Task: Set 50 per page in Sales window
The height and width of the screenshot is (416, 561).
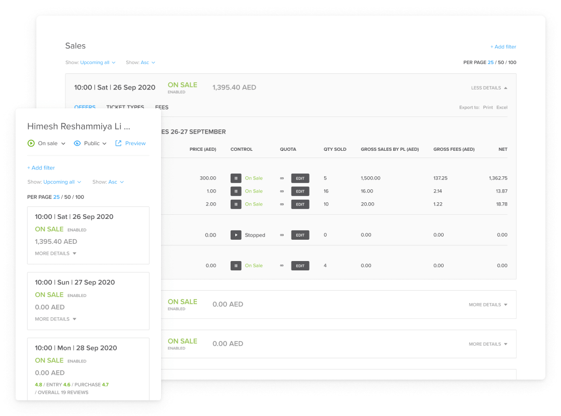Action: point(501,62)
